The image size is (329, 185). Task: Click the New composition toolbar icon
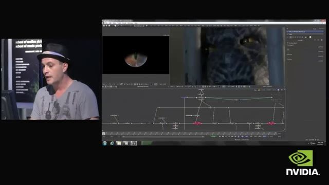tap(104, 26)
